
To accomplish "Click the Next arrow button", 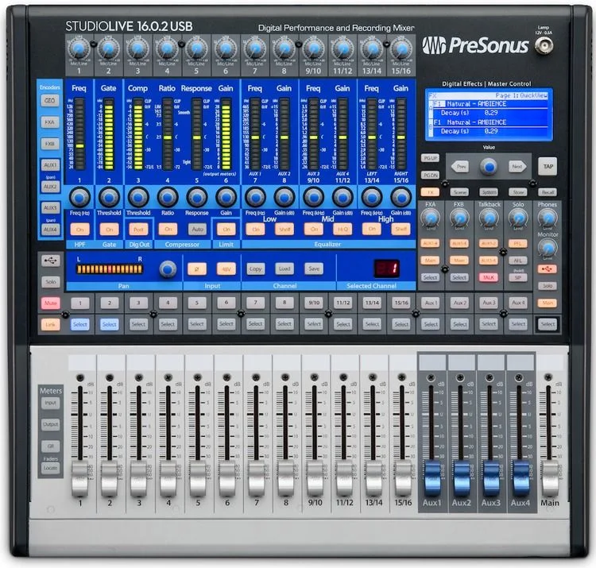I will tap(517, 166).
